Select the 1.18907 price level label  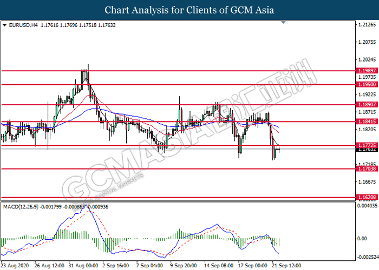tap(367, 104)
